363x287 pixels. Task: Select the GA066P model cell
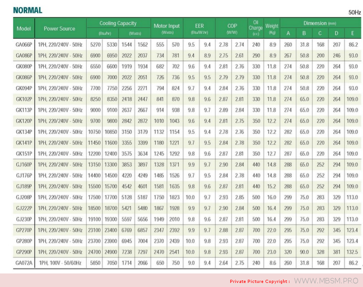point(23,45)
